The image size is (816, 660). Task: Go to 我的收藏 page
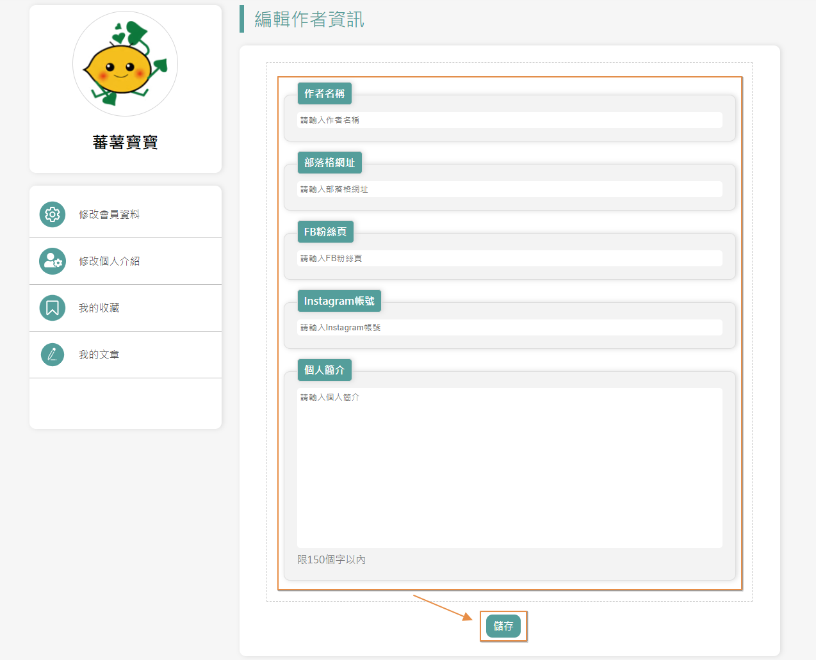(99, 308)
